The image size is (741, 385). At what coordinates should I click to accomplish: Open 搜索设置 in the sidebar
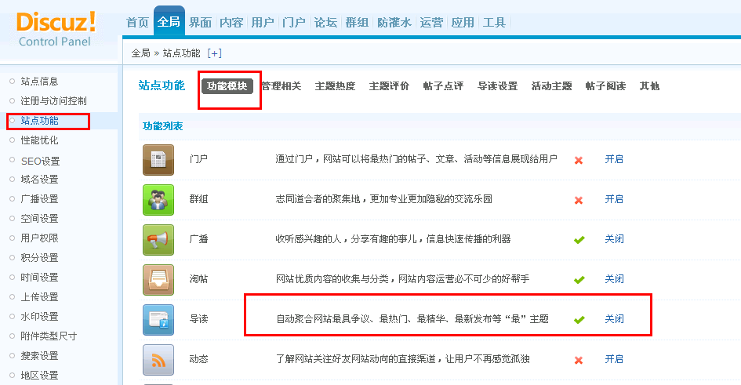(39, 356)
